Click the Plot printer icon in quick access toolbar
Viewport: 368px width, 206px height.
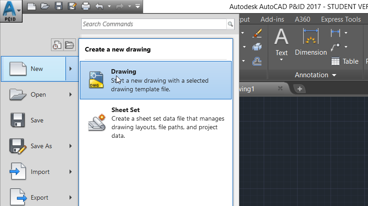point(86,6)
